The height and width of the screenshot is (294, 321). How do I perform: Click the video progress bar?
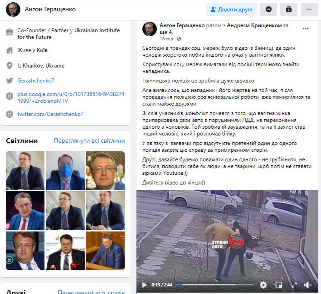tap(215, 285)
